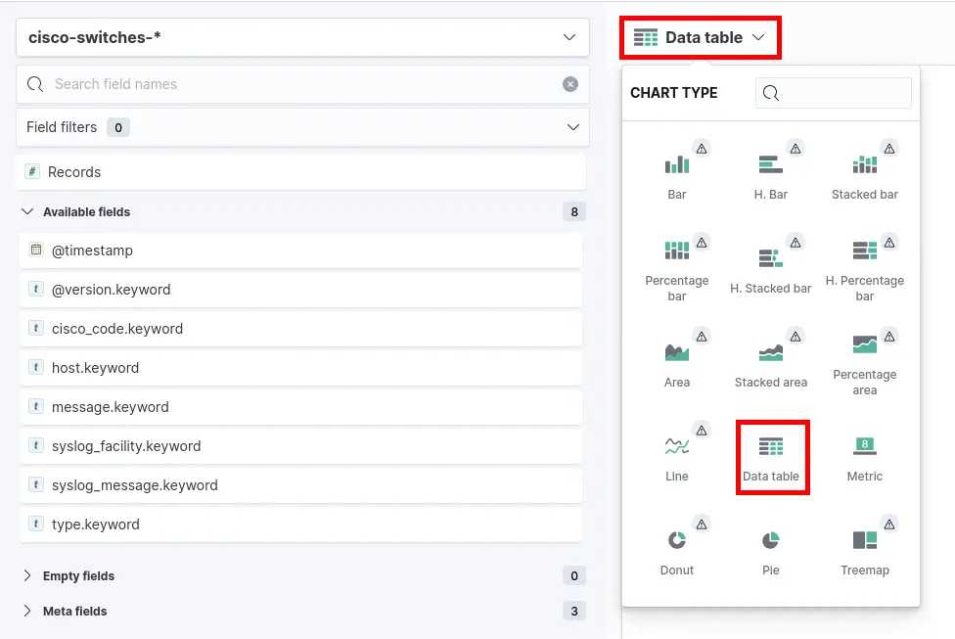Choose the H. Bar chart icon
The width and height of the screenshot is (955, 639).
tap(771, 165)
